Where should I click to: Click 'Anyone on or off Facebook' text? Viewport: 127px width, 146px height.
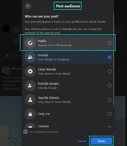(x=55, y=45)
